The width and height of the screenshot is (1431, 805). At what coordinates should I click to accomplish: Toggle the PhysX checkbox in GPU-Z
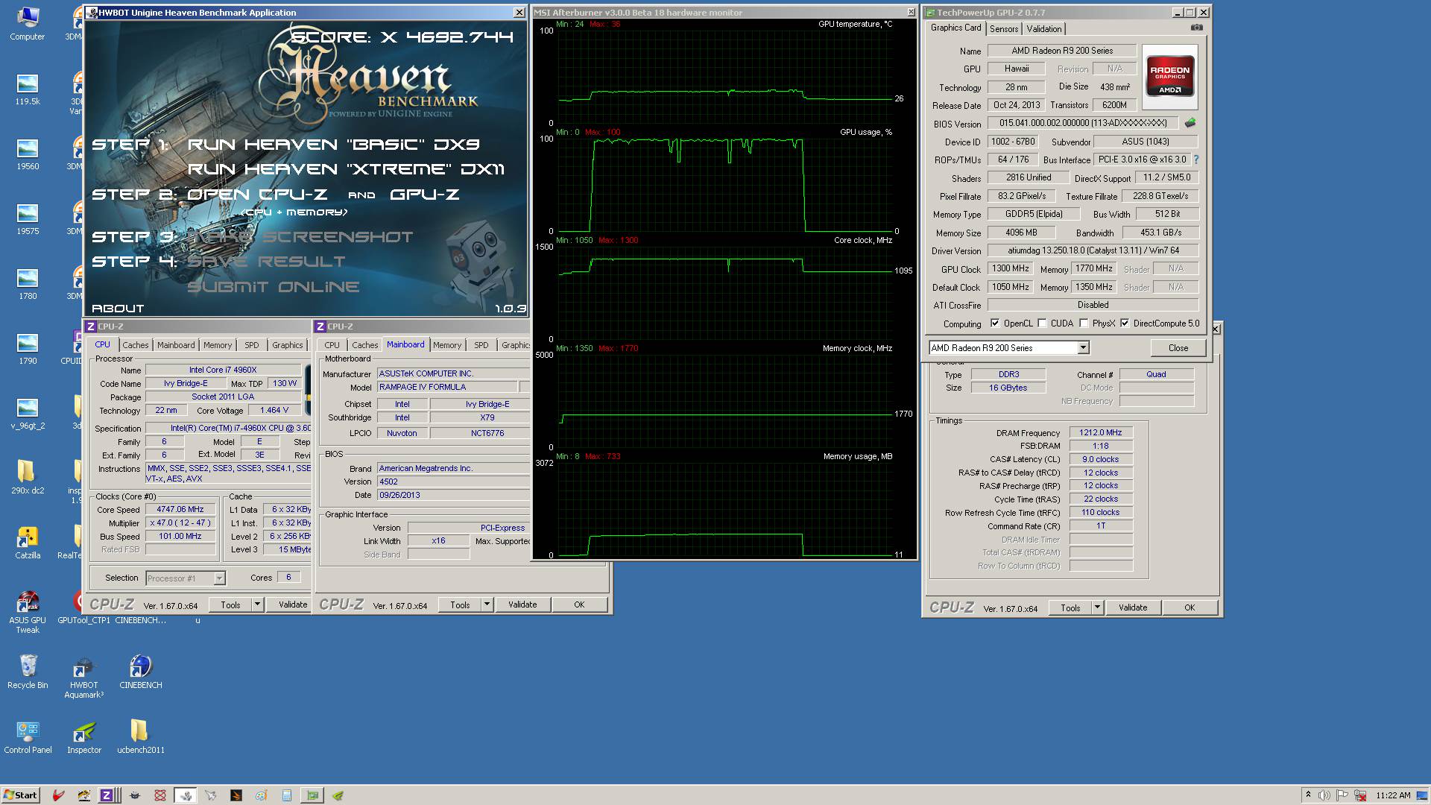[x=1084, y=323]
